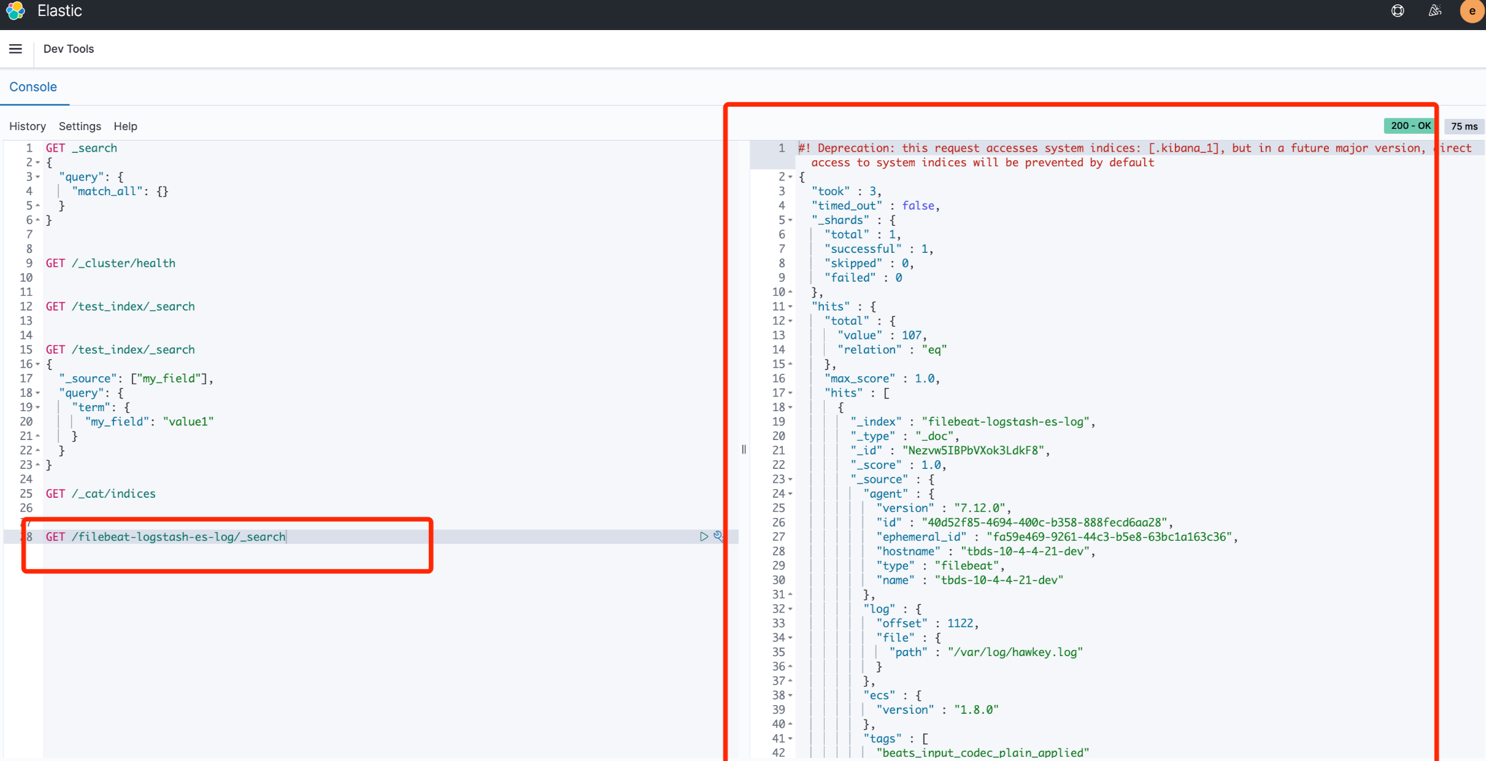Collapse the "agent" object at response line 24
This screenshot has width=1486, height=761.
790,494
